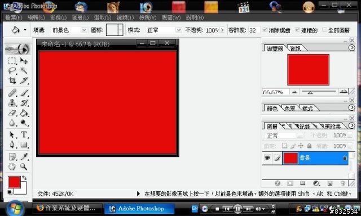
Task: Create new fill or adjustment layer
Action: coord(316,183)
